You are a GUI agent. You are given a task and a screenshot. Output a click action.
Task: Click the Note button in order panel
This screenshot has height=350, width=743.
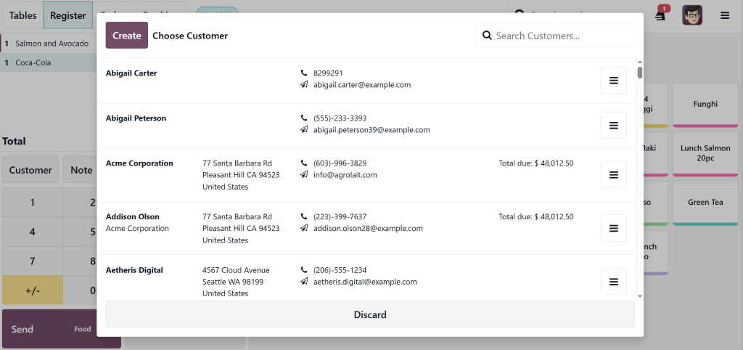pyautogui.click(x=81, y=170)
